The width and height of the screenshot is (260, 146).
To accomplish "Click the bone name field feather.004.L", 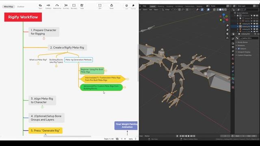I will pos(249,38).
